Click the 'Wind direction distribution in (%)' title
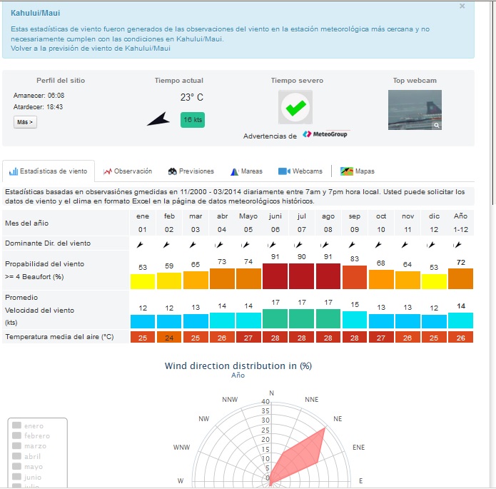 point(238,366)
